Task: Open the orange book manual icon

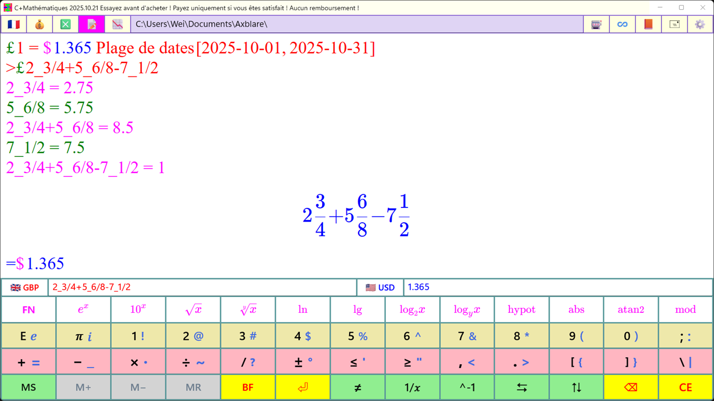Action: point(648,24)
